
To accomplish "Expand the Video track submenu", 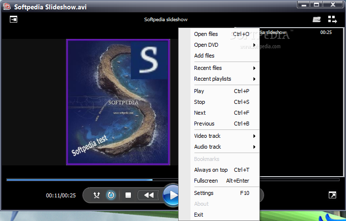I will [x=224, y=136].
